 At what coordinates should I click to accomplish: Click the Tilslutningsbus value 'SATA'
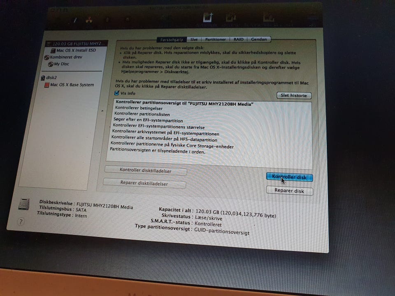81,210
